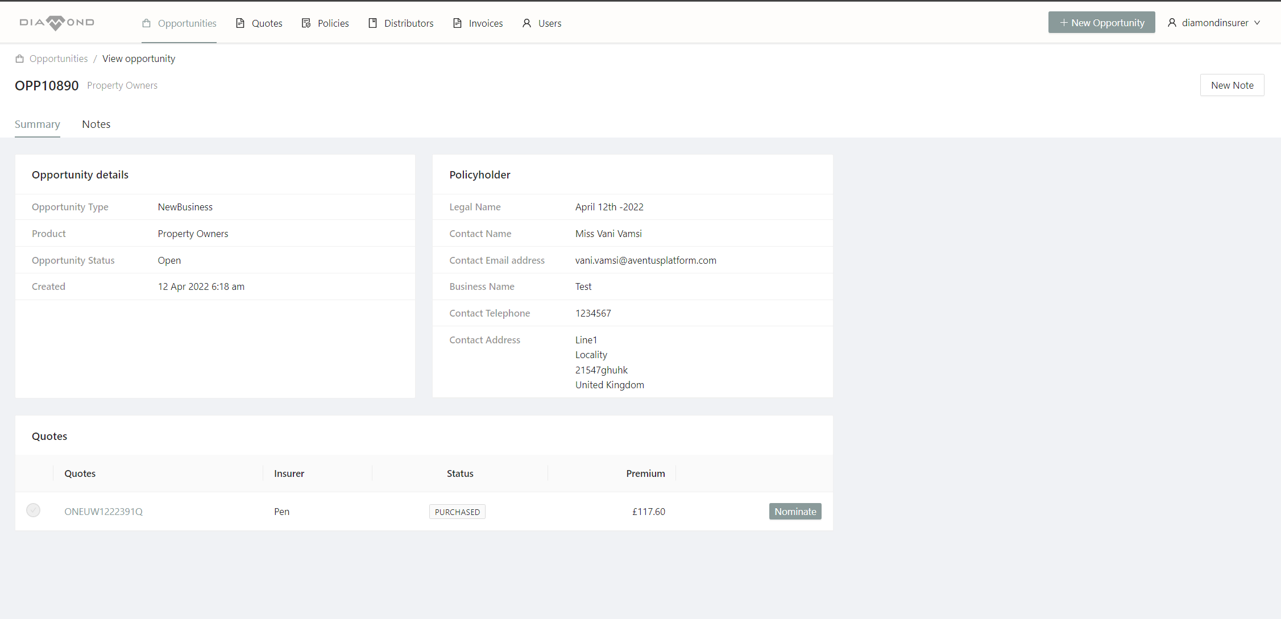This screenshot has height=619, width=1281.
Task: Click the Diamond logo
Action: (x=56, y=23)
